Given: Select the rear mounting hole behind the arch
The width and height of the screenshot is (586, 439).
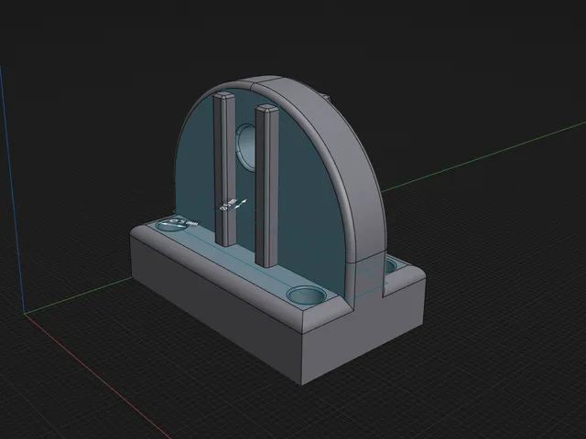Looking at the screenshot, I should [x=390, y=266].
